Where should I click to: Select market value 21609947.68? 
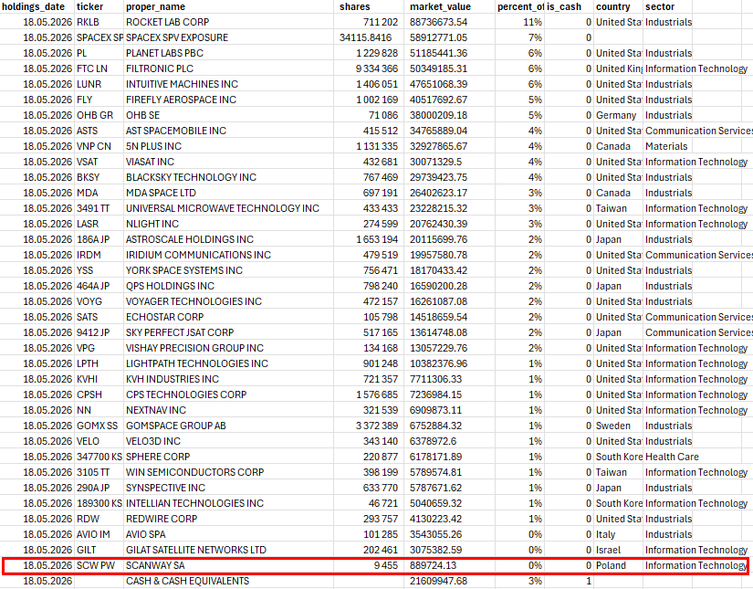(x=449, y=582)
